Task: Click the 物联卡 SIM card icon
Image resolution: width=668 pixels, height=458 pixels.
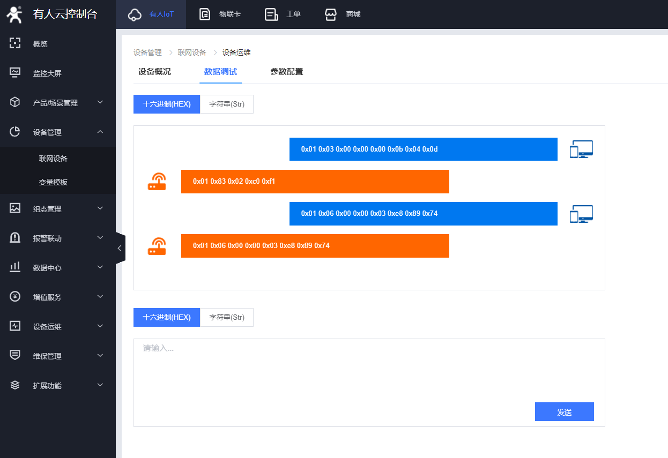Action: pyautogui.click(x=205, y=14)
